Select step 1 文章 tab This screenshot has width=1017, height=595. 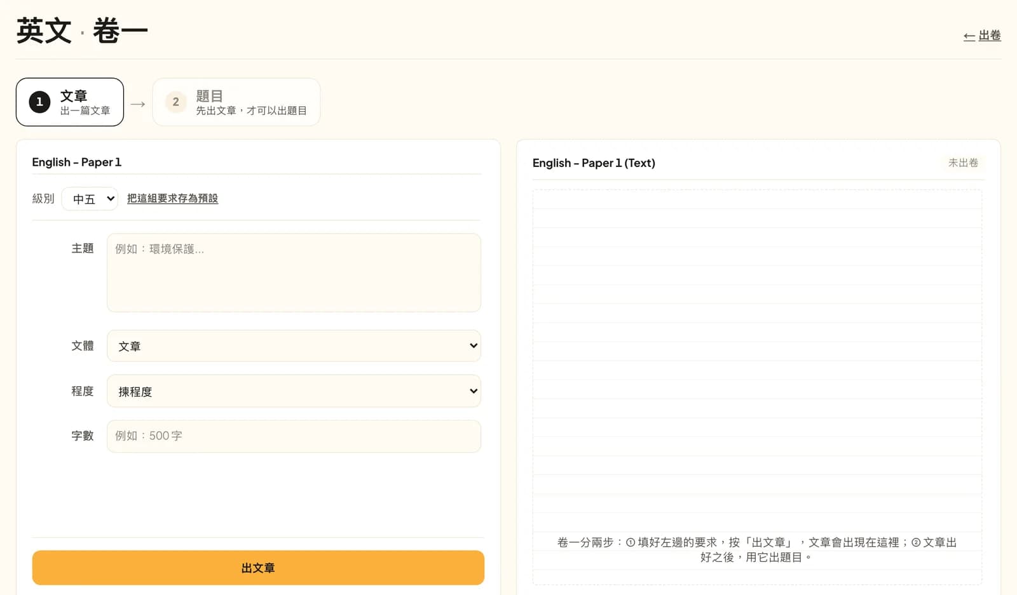coord(70,102)
